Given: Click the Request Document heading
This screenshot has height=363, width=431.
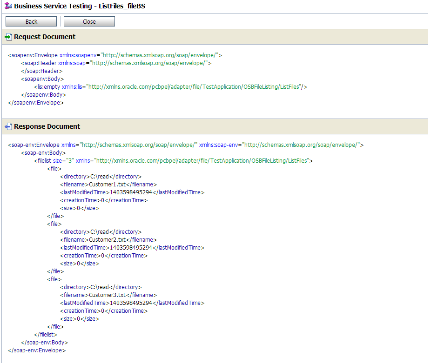Looking at the screenshot, I should coord(45,37).
